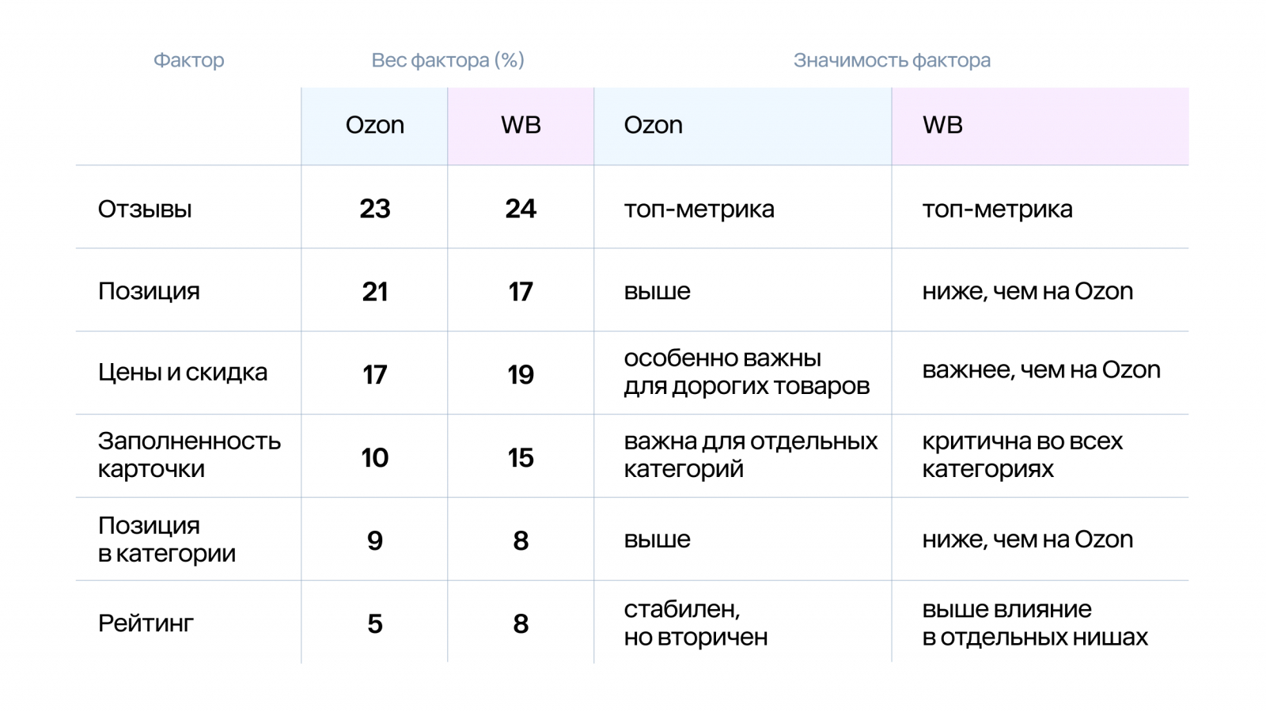Select the "Цены и скидка" row label
Screen dimensions: 1266x712
point(183,373)
